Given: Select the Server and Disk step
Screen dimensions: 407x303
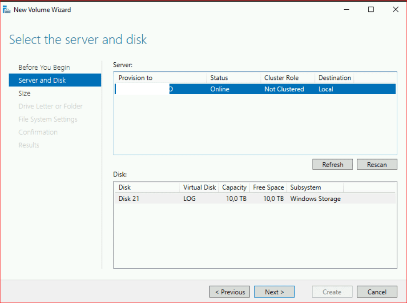Looking at the screenshot, I should pos(42,80).
